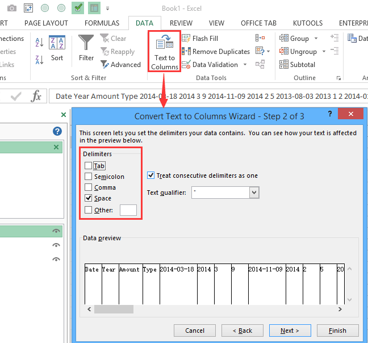Enable the Tab delimiter checkbox
This screenshot has height=343, width=368.
88,166
